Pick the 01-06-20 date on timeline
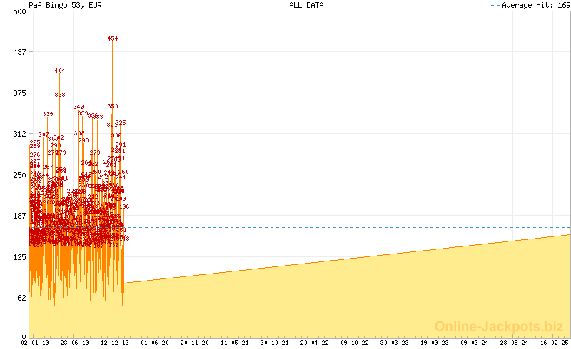The height and width of the screenshot is (349, 571). 155,343
